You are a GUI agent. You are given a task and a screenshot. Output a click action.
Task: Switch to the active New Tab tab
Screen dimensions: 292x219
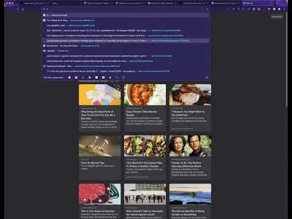pos(257,3)
